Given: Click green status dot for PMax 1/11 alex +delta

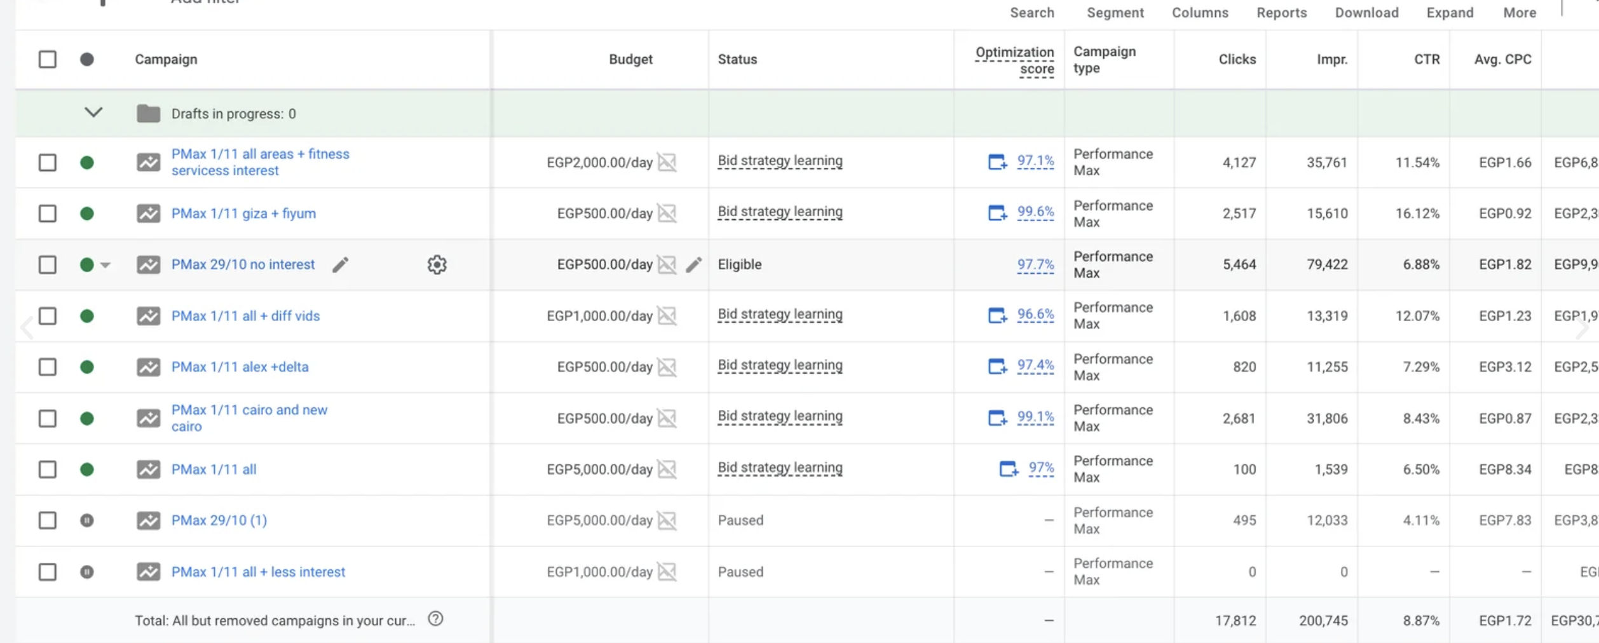Looking at the screenshot, I should pos(87,367).
